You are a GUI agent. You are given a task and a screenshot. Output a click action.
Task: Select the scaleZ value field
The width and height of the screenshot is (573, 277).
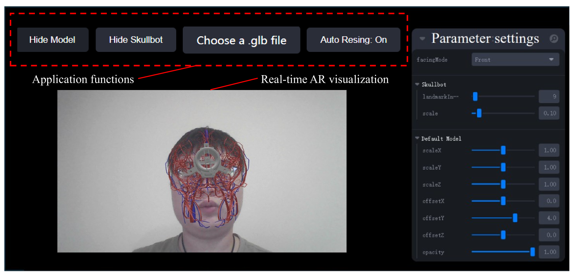click(x=549, y=184)
